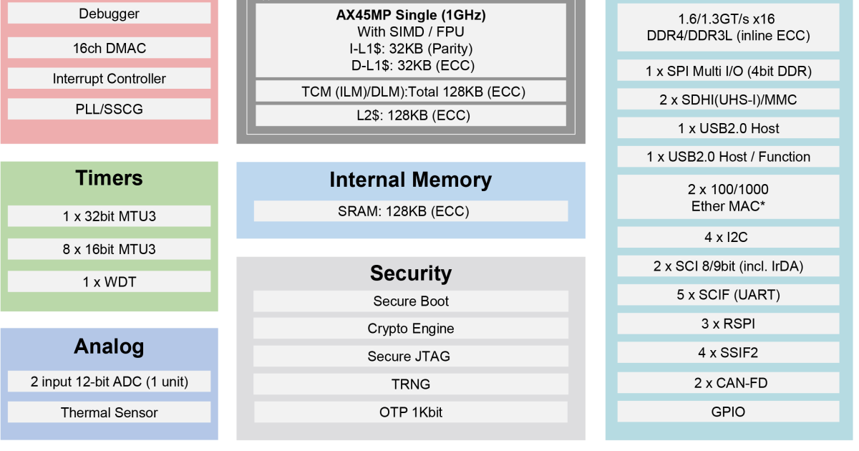Click the Debugger block
This screenshot has width=859, height=451.
coord(109,14)
